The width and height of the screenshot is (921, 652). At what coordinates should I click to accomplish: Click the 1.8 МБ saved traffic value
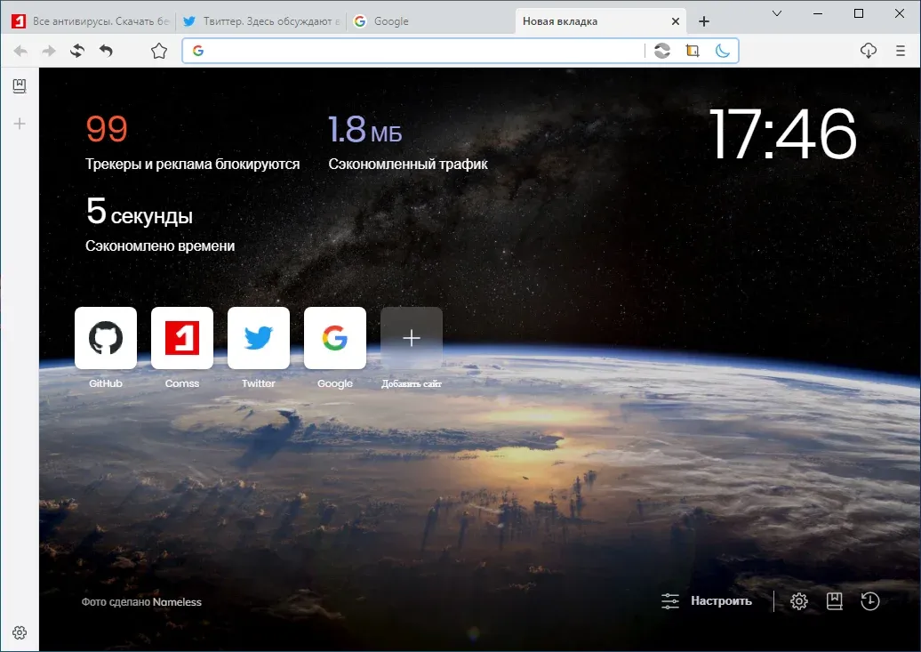tap(364, 129)
